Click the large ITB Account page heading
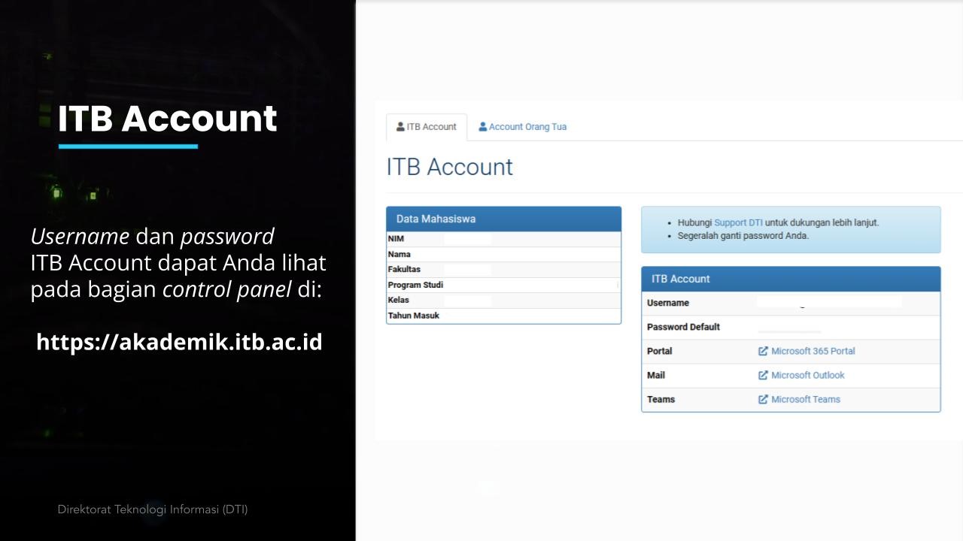The width and height of the screenshot is (963, 541). (449, 167)
